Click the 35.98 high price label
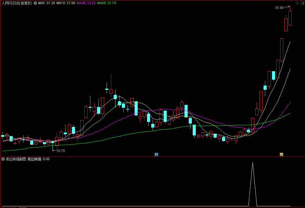This screenshot has height=208, width=305. click(279, 8)
